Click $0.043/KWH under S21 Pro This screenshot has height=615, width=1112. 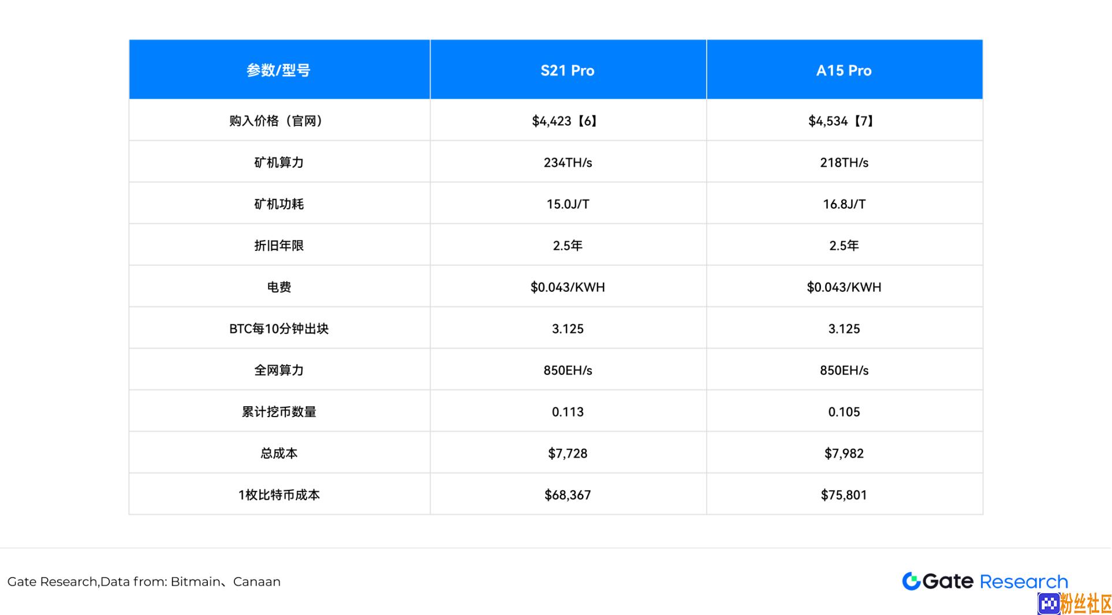(x=568, y=287)
